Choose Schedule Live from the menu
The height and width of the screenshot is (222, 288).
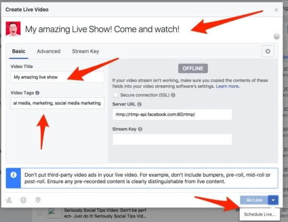260,215
